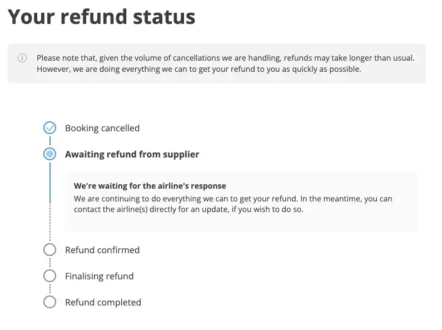Click the 'Your refund status' heading

click(101, 17)
